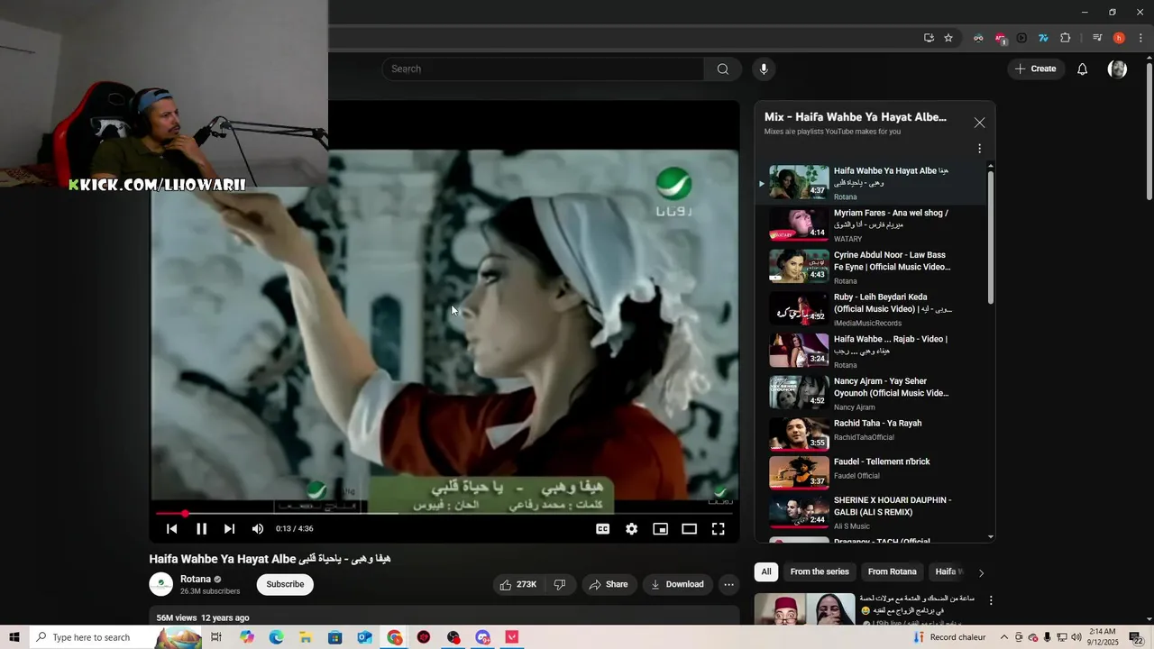
Task: Open system volume speaker in tray
Action: tap(1076, 637)
